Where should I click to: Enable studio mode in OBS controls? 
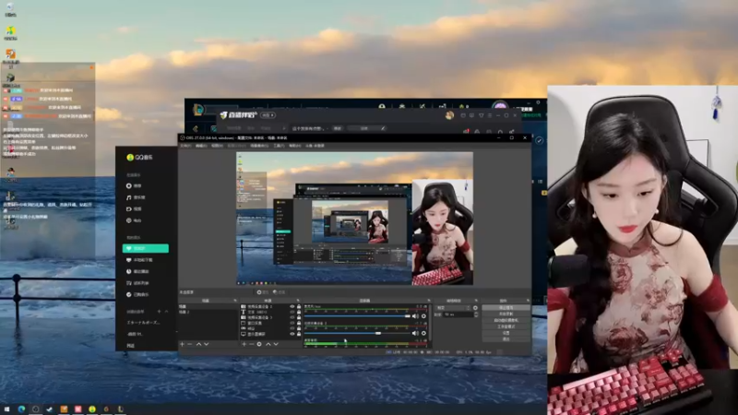point(506,326)
